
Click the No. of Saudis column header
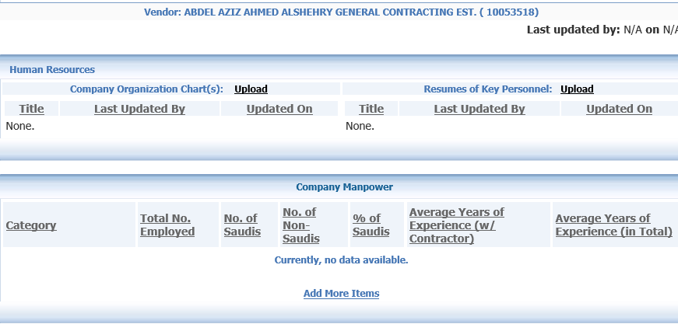pyautogui.click(x=242, y=225)
